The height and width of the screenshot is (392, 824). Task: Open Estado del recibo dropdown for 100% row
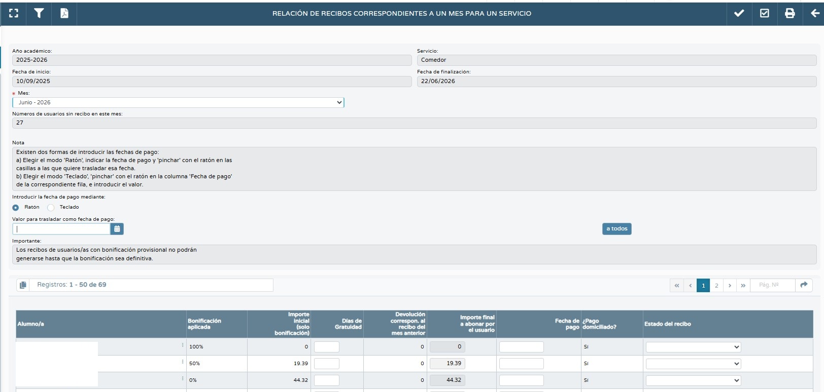693,347
